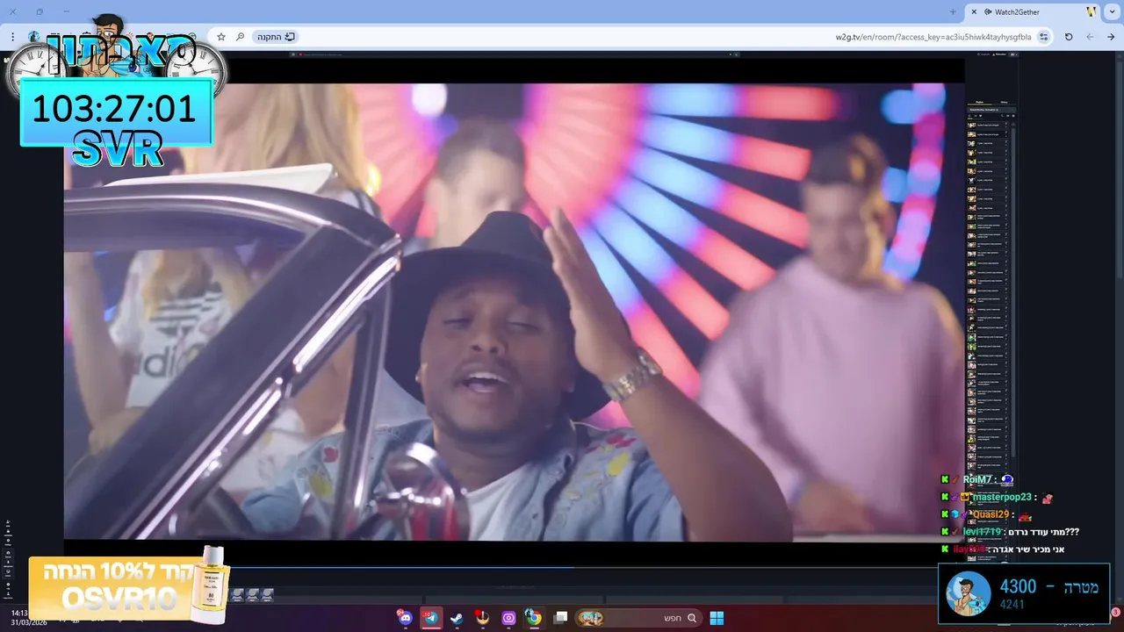Reload the w2g.tv page
The image size is (1124, 632).
1069,37
